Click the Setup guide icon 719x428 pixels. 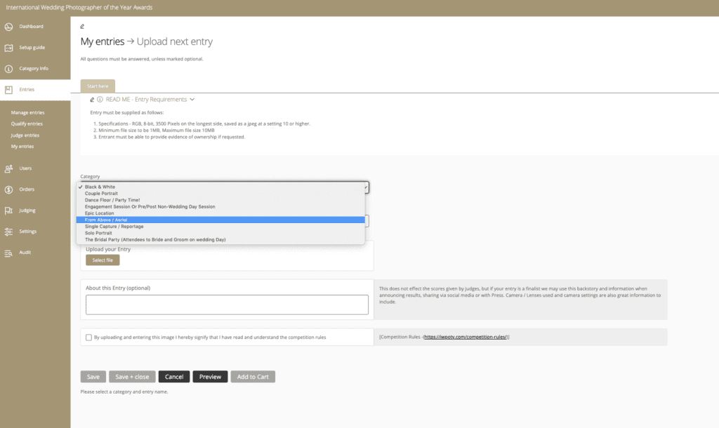click(8, 48)
